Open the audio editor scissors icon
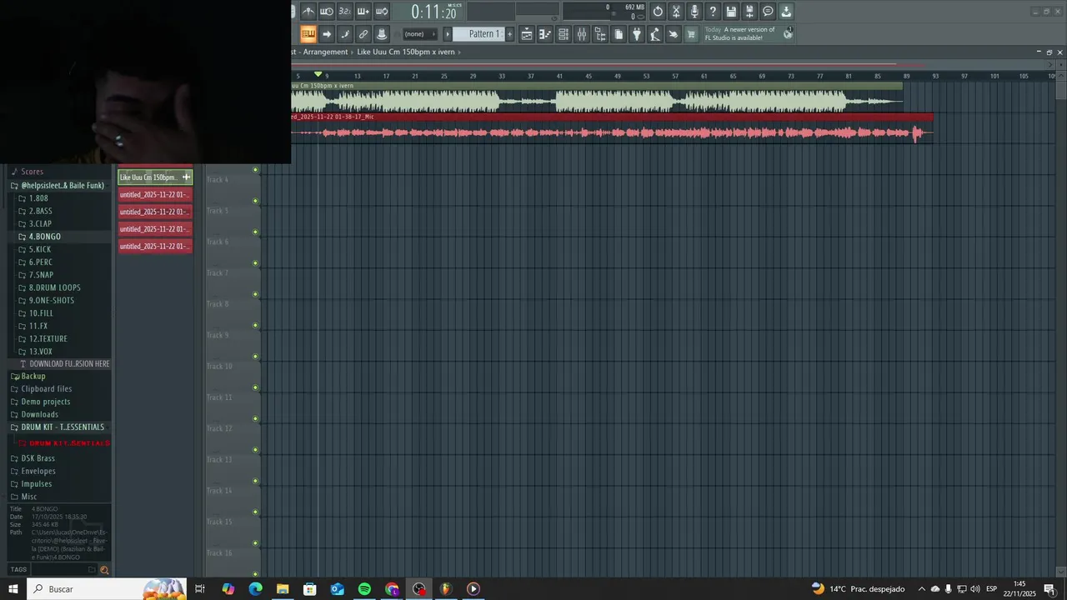The width and height of the screenshot is (1067, 600). tap(676, 12)
